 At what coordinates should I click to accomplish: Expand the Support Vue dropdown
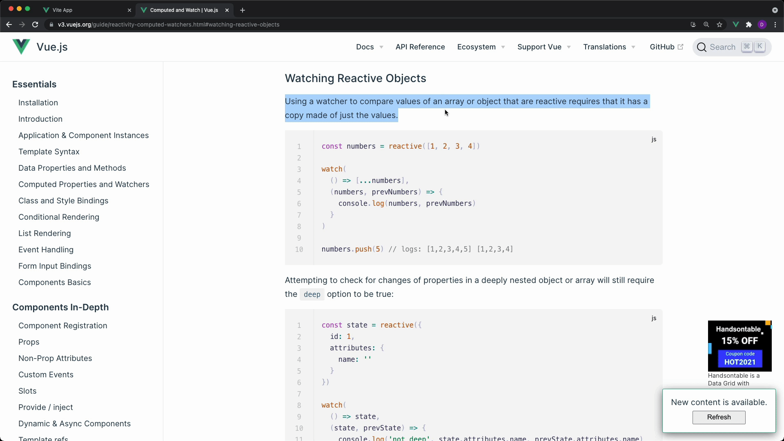543,47
